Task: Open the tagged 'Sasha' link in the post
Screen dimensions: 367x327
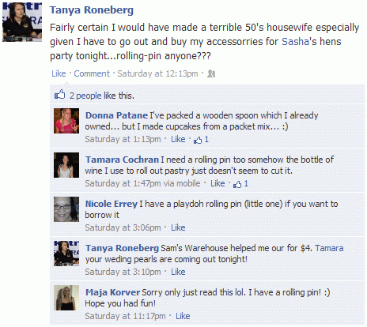Action: (295, 42)
